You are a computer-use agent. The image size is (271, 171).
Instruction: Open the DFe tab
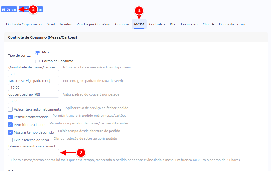[173, 24]
